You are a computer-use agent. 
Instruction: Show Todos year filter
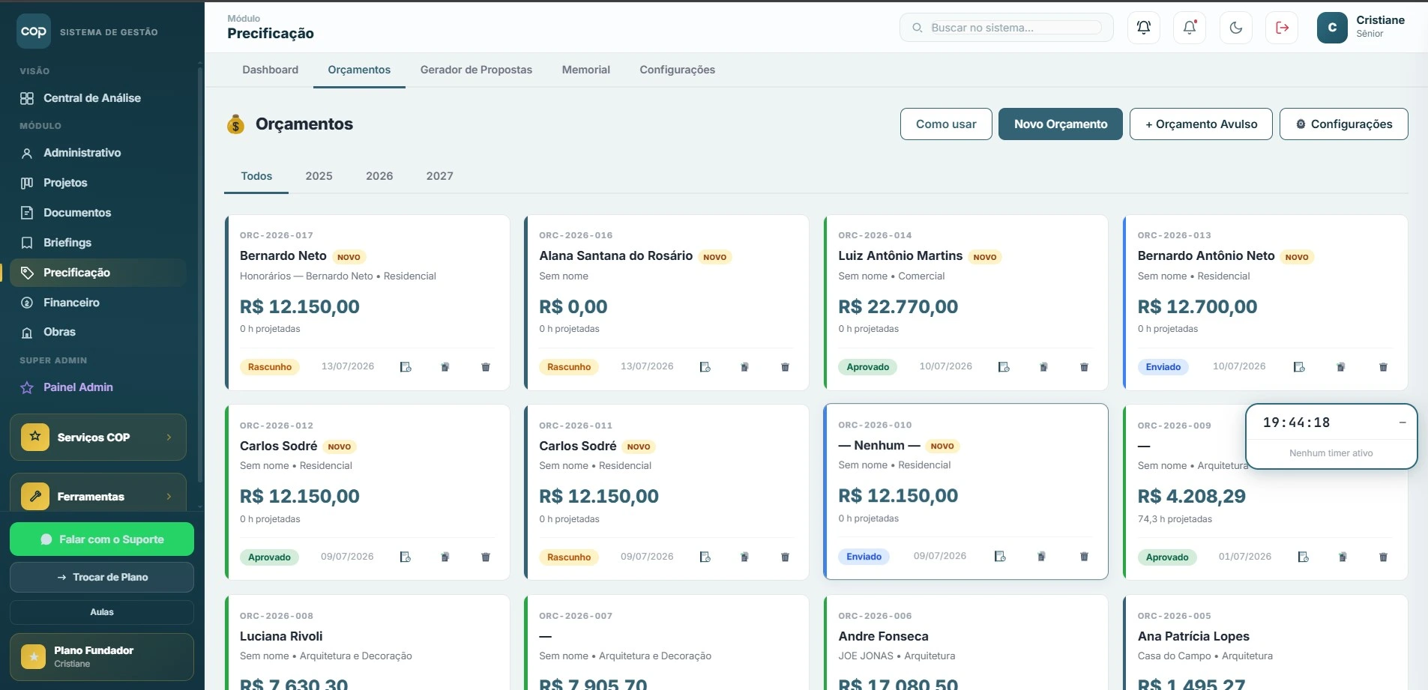[256, 176]
